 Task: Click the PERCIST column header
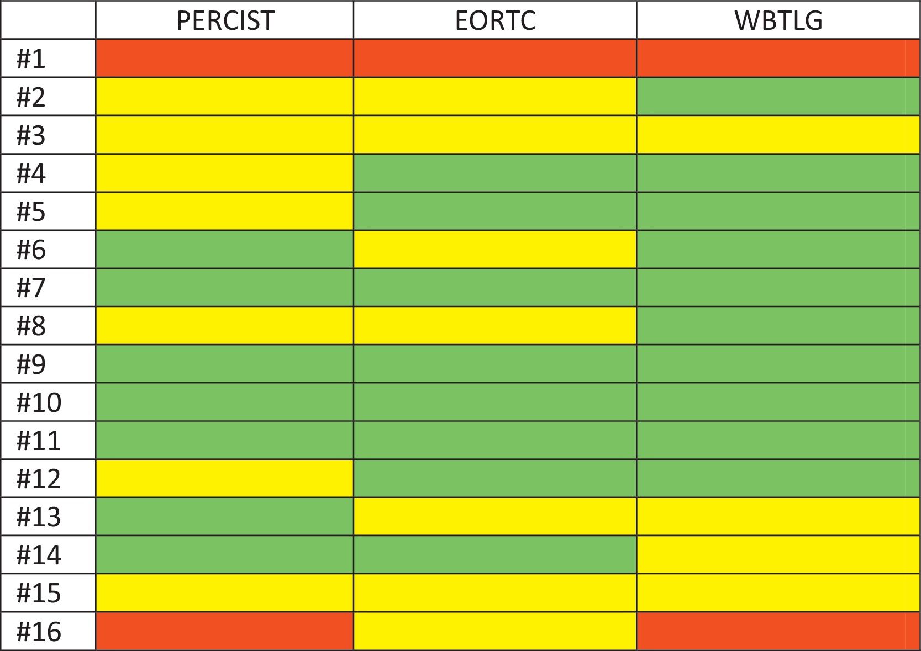coord(225,20)
